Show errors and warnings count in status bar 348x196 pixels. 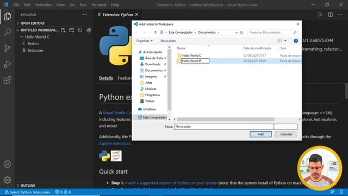(x=63, y=192)
